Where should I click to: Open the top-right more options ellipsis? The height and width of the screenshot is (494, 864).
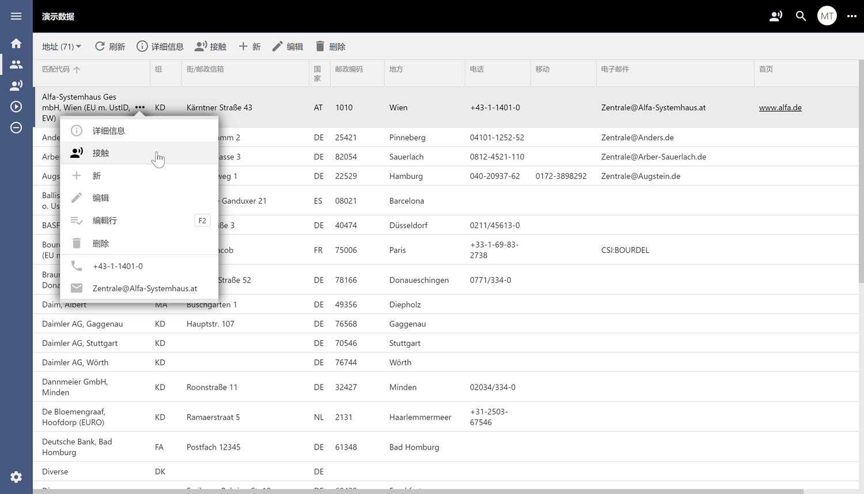[851, 16]
